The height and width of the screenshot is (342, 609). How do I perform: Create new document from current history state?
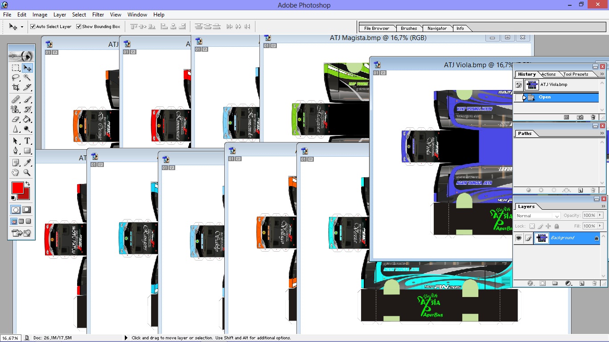click(567, 117)
